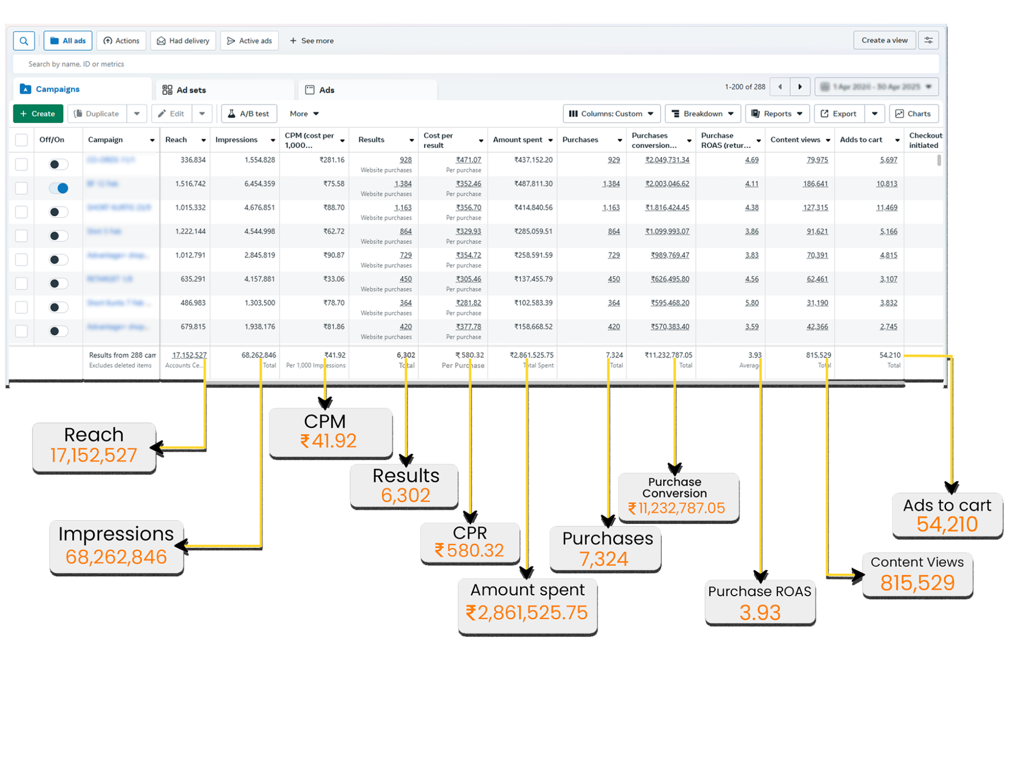Turn off the active campaign toggle
Screen dimensions: 1017x763
59,188
